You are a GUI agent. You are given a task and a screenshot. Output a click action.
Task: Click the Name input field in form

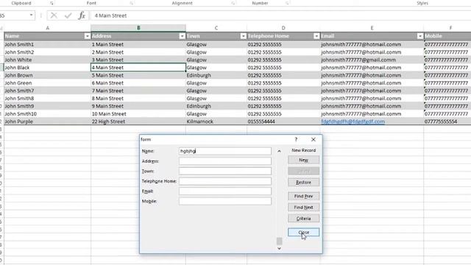(225, 151)
